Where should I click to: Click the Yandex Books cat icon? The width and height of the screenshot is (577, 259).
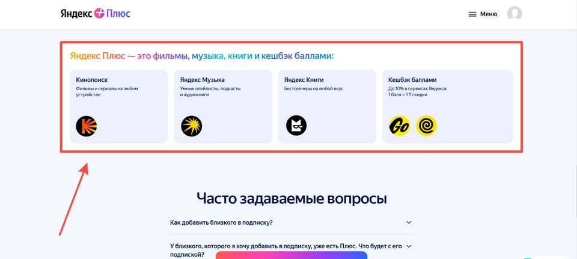click(296, 126)
